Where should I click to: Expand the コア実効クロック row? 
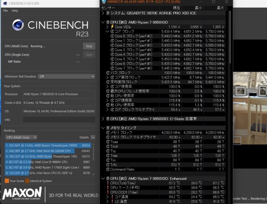[107, 78]
